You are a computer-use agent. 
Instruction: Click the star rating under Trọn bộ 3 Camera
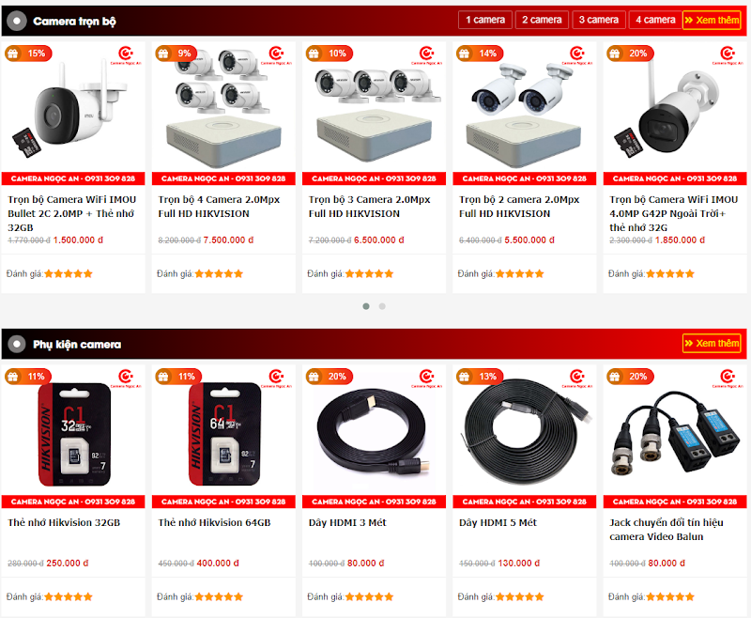coord(369,273)
